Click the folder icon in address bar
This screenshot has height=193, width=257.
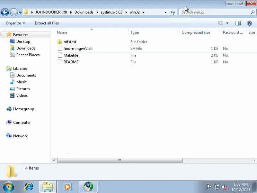click(x=26, y=12)
